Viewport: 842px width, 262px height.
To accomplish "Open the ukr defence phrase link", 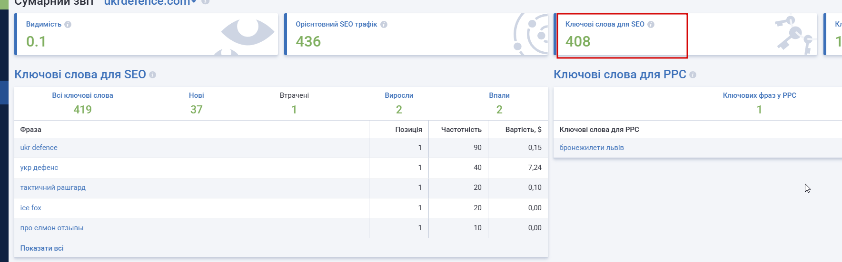I will (39, 148).
